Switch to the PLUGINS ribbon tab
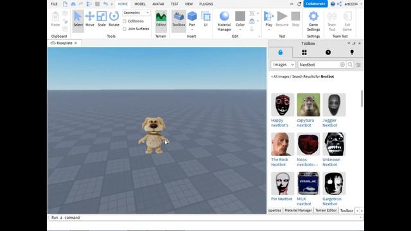This screenshot has width=411, height=231. coord(206,4)
